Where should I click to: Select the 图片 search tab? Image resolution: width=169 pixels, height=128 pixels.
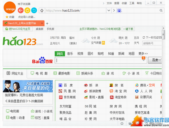[x=90, y=54]
